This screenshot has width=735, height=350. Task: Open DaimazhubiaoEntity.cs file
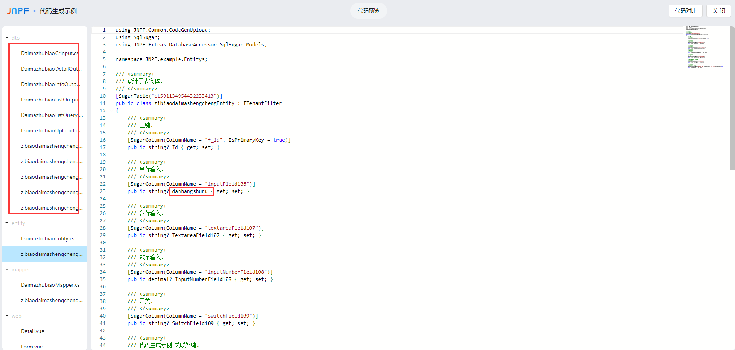[47, 238]
